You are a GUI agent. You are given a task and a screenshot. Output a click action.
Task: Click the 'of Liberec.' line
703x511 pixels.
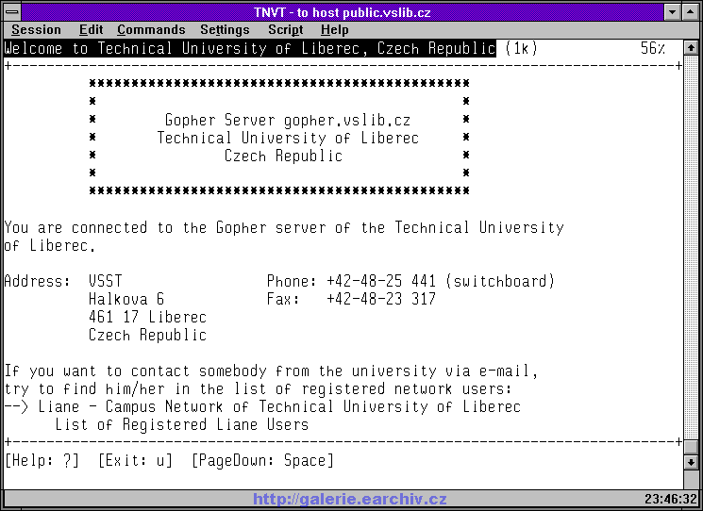50,245
